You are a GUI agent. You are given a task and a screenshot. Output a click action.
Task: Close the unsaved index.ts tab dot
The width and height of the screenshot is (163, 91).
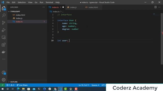pyautogui.click(x=63, y=7)
